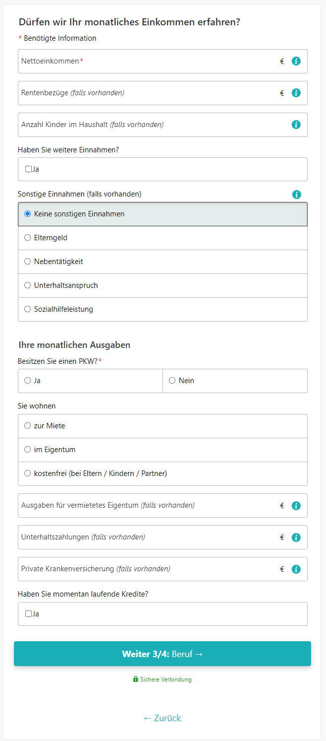
Task: Check Ja for laufende Kredite
Action: (x=28, y=614)
